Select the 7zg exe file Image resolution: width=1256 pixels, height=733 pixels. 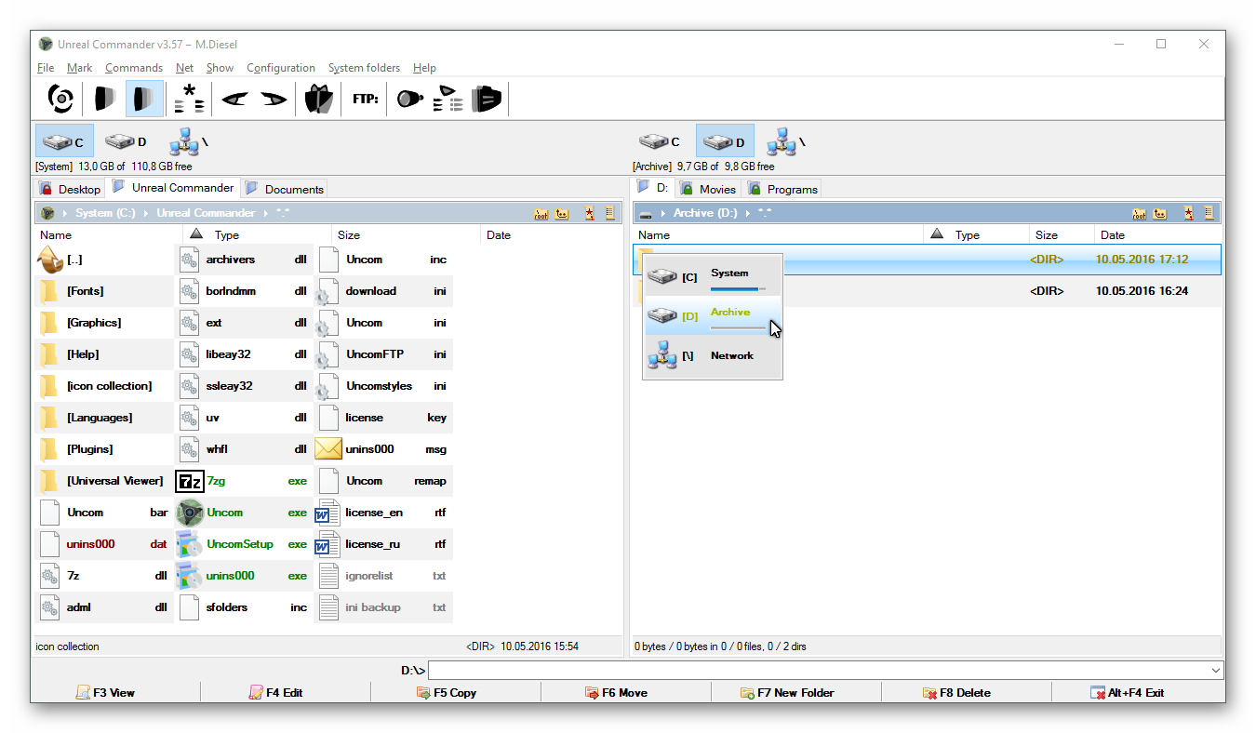click(x=244, y=481)
